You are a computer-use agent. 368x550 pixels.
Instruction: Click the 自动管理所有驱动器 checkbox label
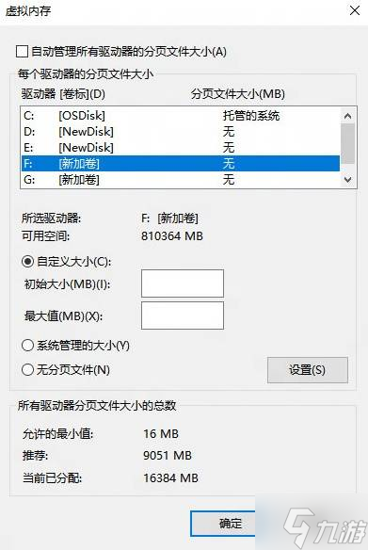click(x=129, y=52)
